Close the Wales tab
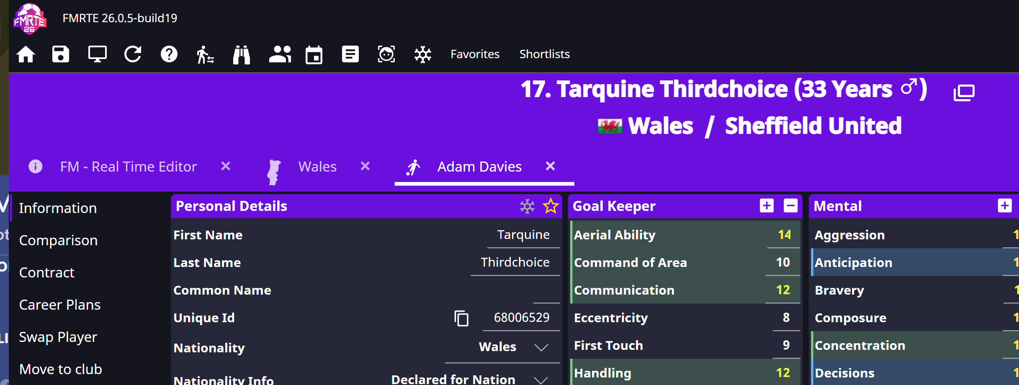 tap(365, 166)
